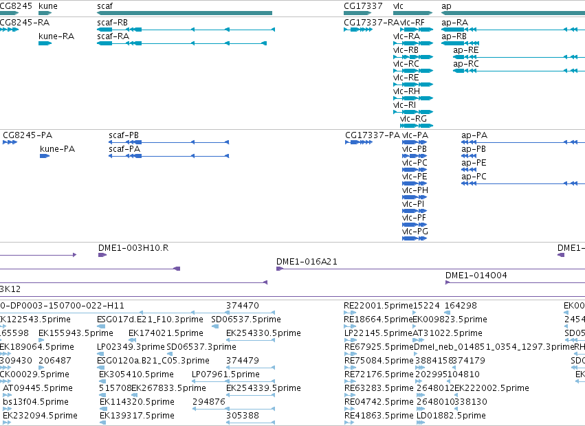Select the bs13f04.5prime EST label
The width and height of the screenshot is (585, 426).
(x=36, y=402)
